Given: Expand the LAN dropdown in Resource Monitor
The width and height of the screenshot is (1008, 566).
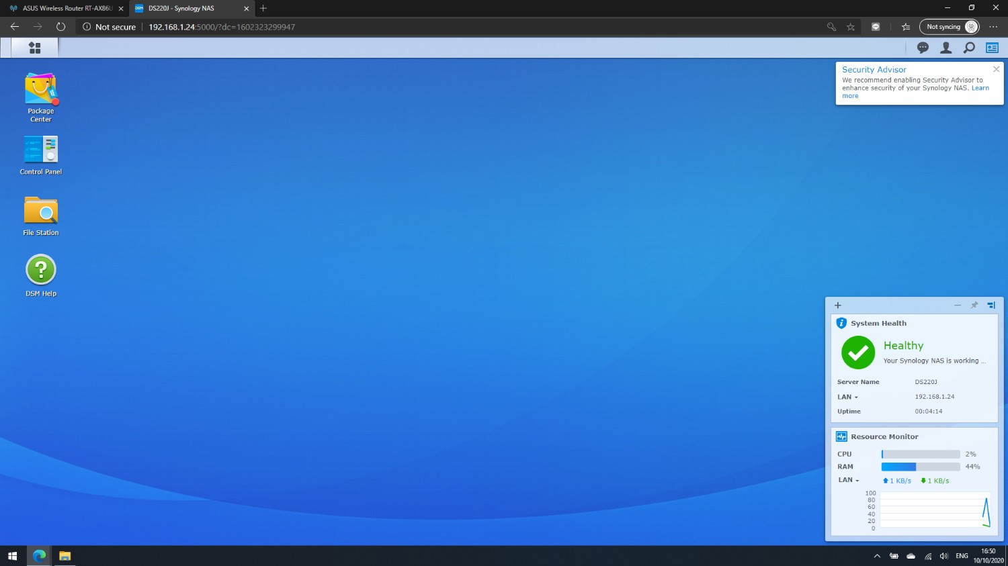Looking at the screenshot, I should pyautogui.click(x=849, y=480).
